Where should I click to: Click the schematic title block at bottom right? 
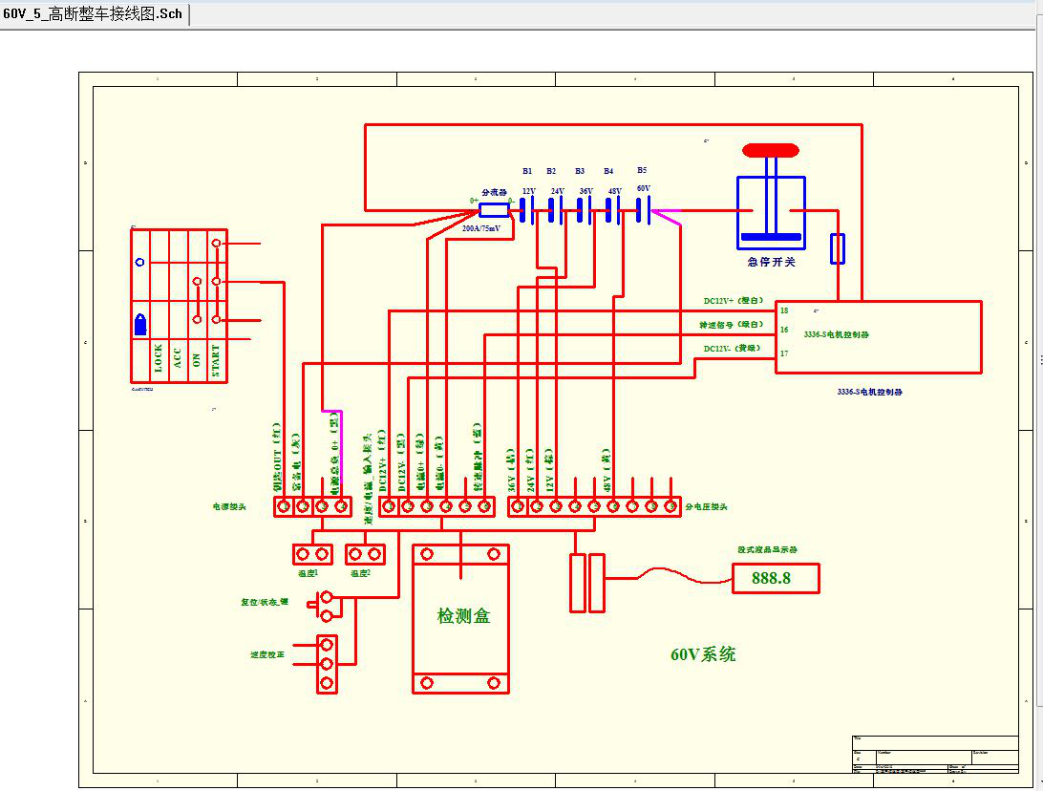tap(935, 755)
